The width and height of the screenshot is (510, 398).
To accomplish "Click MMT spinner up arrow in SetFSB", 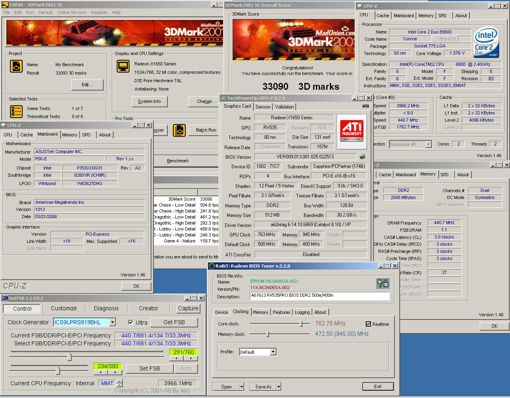I will pos(120,381).
